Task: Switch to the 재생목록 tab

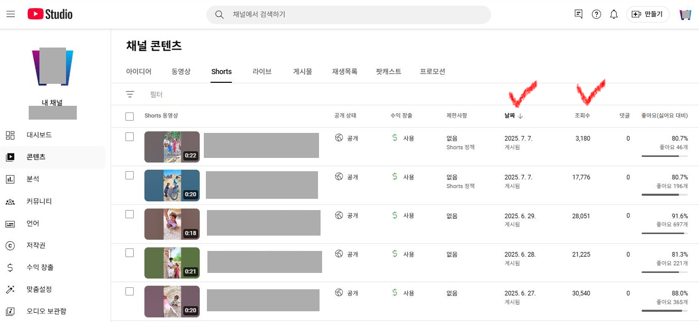Action: [x=345, y=72]
